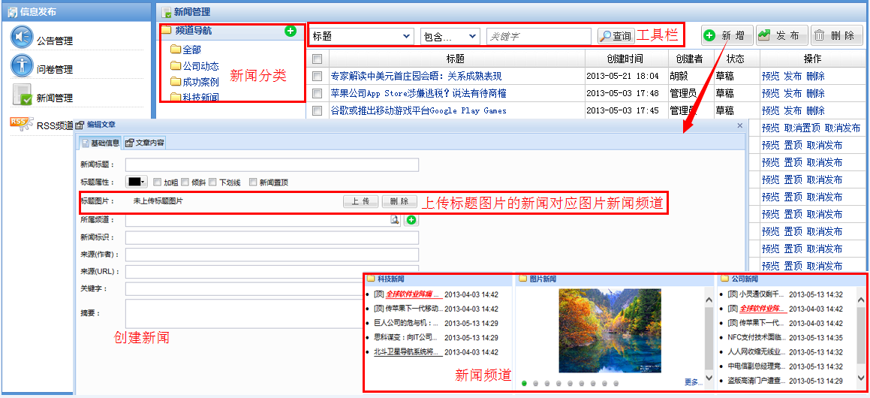The height and width of the screenshot is (398, 870).
Task: Open news 思科谋变：向IT公司 in 科技新闻
Action: (407, 337)
